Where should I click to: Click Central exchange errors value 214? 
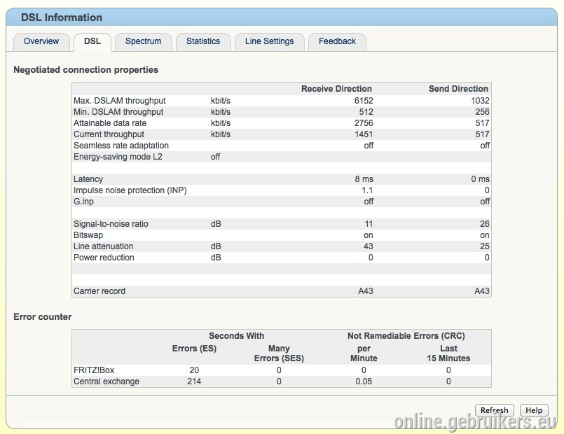point(194,381)
